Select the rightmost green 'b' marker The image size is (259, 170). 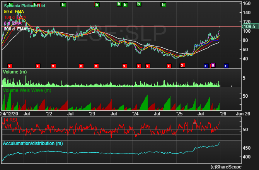pyautogui.click(x=164, y=5)
